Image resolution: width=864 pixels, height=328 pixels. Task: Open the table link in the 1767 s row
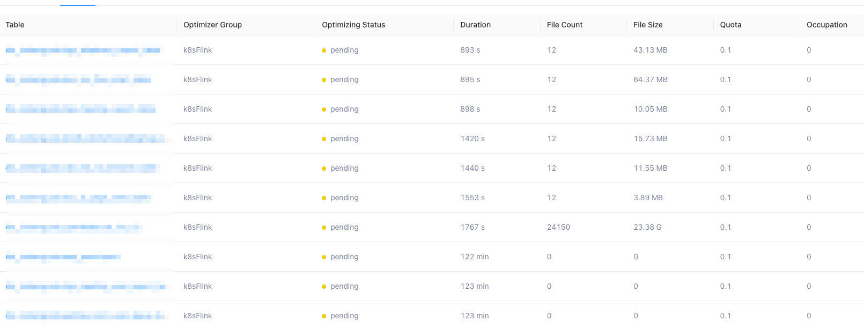[x=74, y=228]
